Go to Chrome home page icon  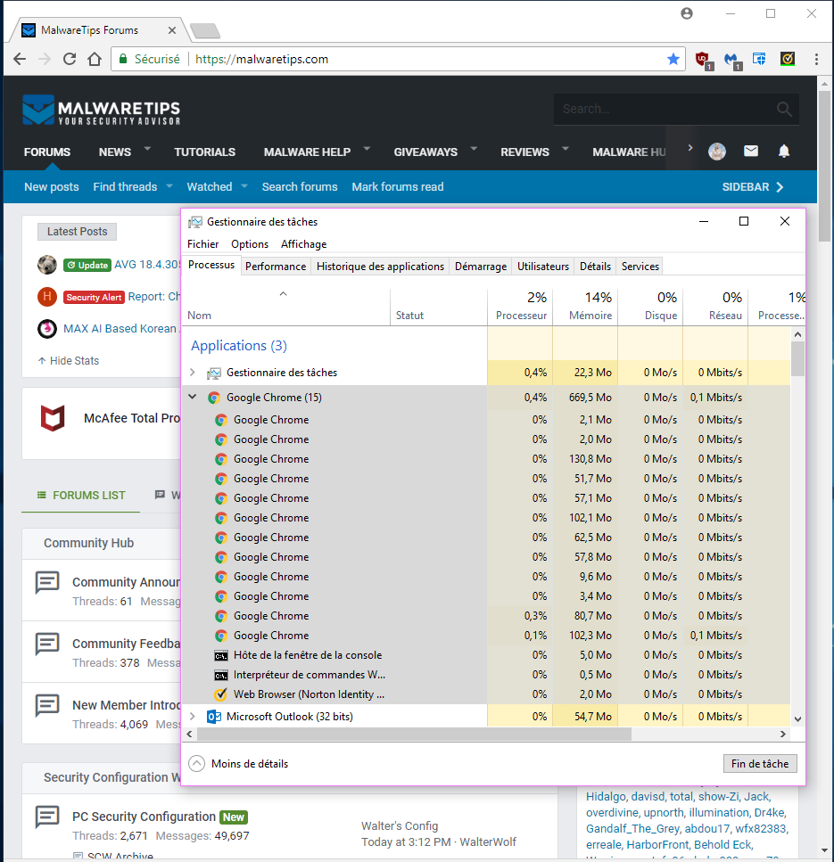[95, 59]
